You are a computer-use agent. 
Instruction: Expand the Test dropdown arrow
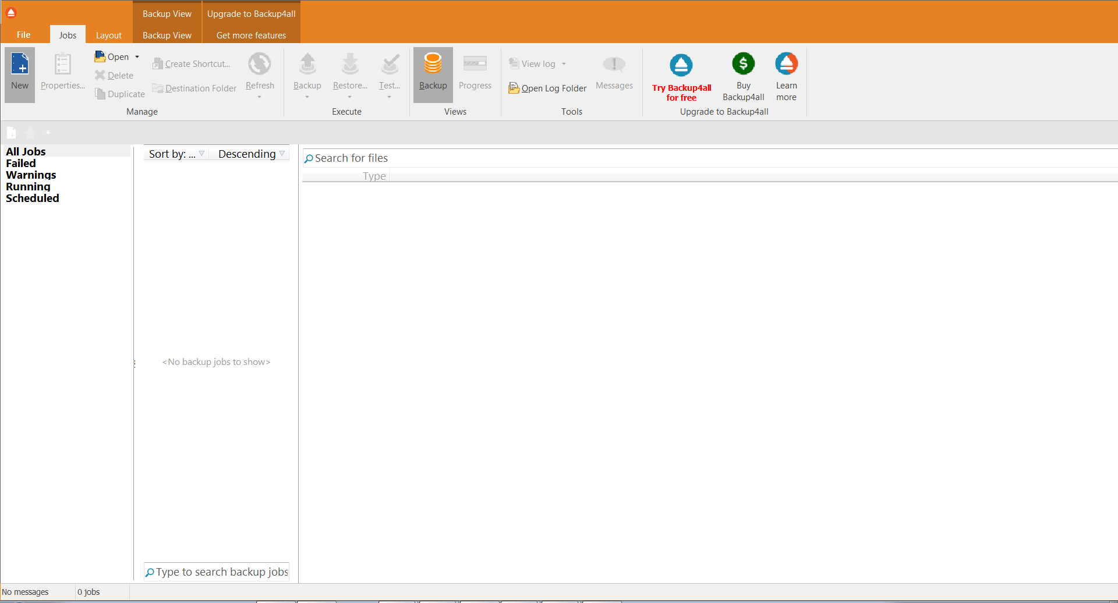390,97
